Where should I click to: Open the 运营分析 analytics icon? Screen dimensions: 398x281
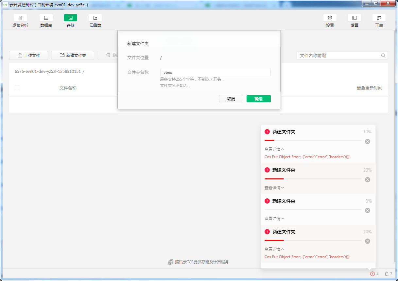click(20, 18)
